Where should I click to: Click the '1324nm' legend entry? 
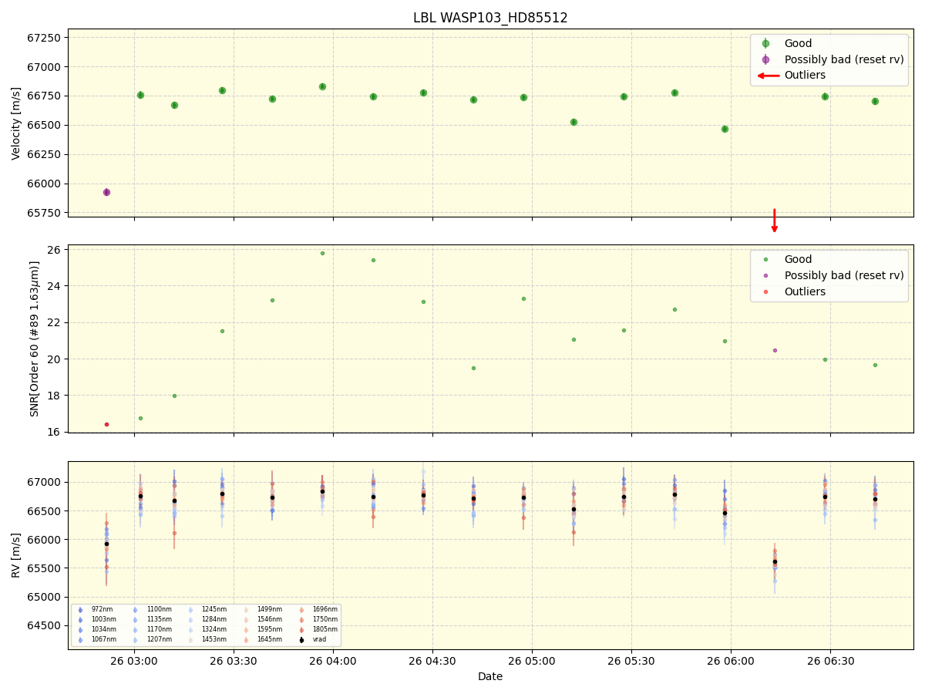coord(214,629)
